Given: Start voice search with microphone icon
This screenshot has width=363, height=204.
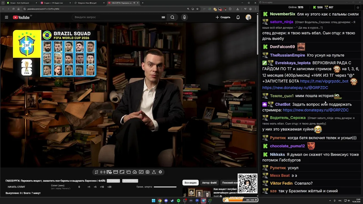Looking at the screenshot, I should pos(184,17).
